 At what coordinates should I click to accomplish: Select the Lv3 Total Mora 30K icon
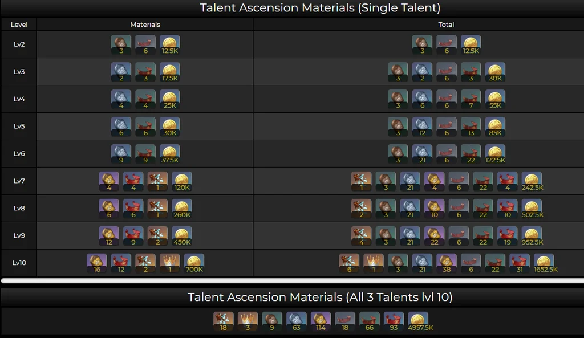(x=495, y=72)
